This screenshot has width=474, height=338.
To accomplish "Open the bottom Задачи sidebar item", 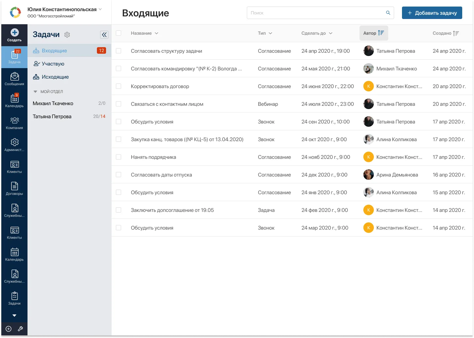I will tap(14, 298).
